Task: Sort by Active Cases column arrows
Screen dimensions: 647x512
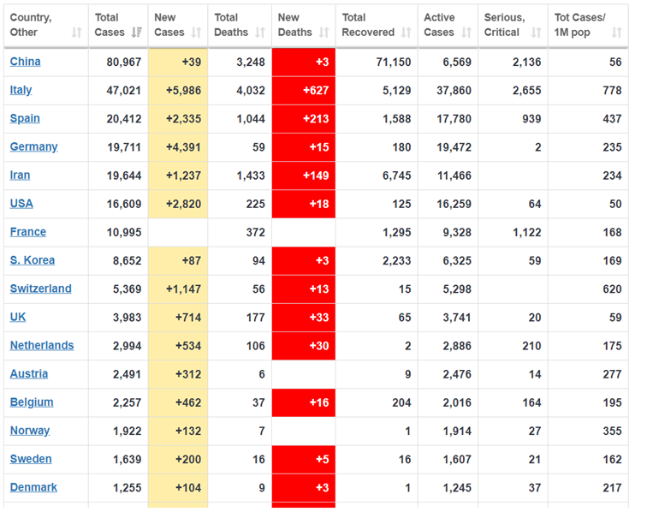Action: point(466,33)
